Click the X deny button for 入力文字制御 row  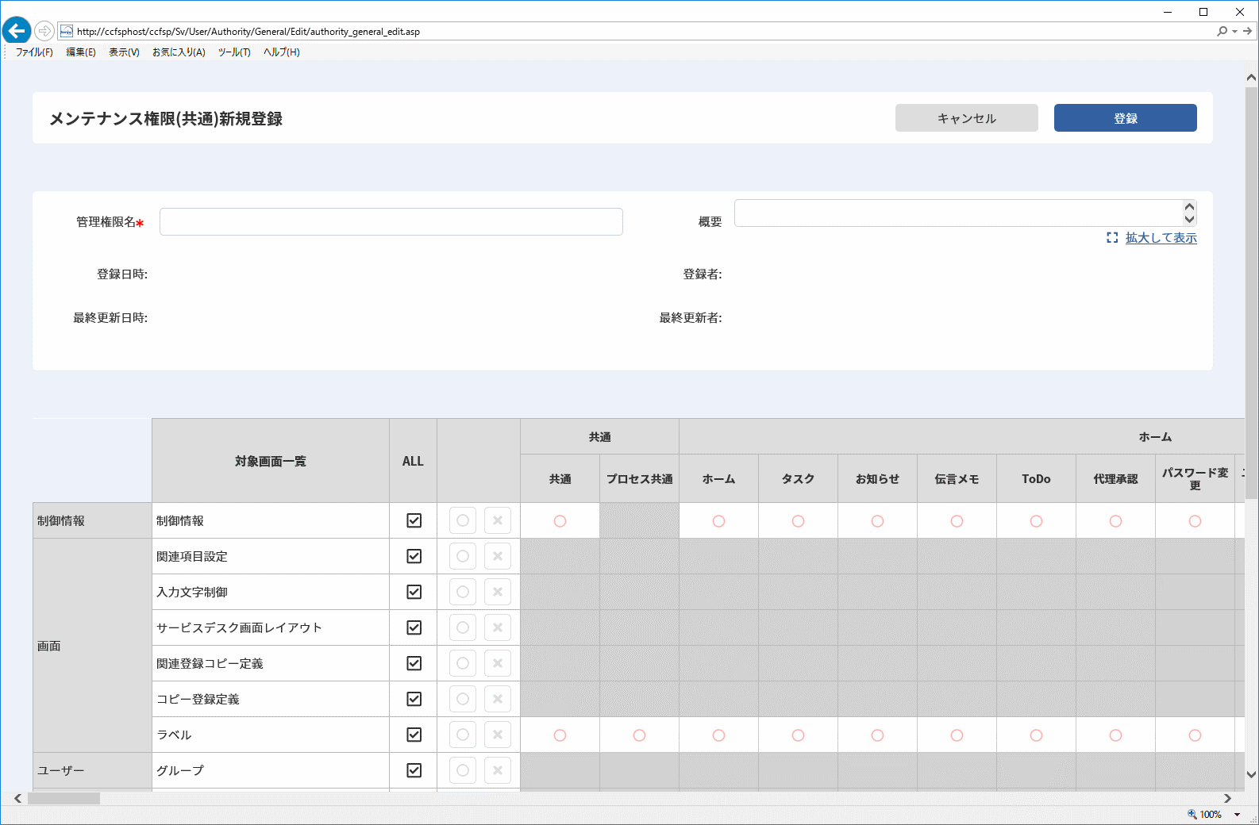498,592
